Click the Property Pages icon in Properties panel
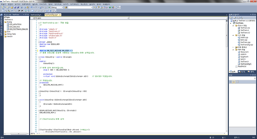 [237, 82]
